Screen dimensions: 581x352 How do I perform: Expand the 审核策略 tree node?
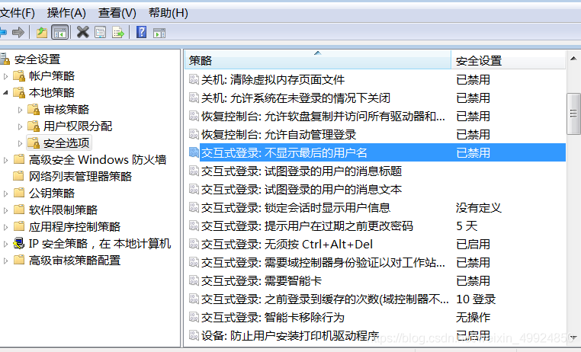[20, 110]
